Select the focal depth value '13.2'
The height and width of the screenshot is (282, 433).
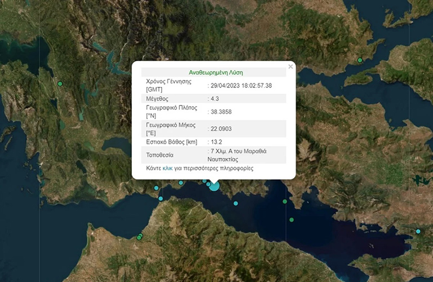(x=216, y=142)
